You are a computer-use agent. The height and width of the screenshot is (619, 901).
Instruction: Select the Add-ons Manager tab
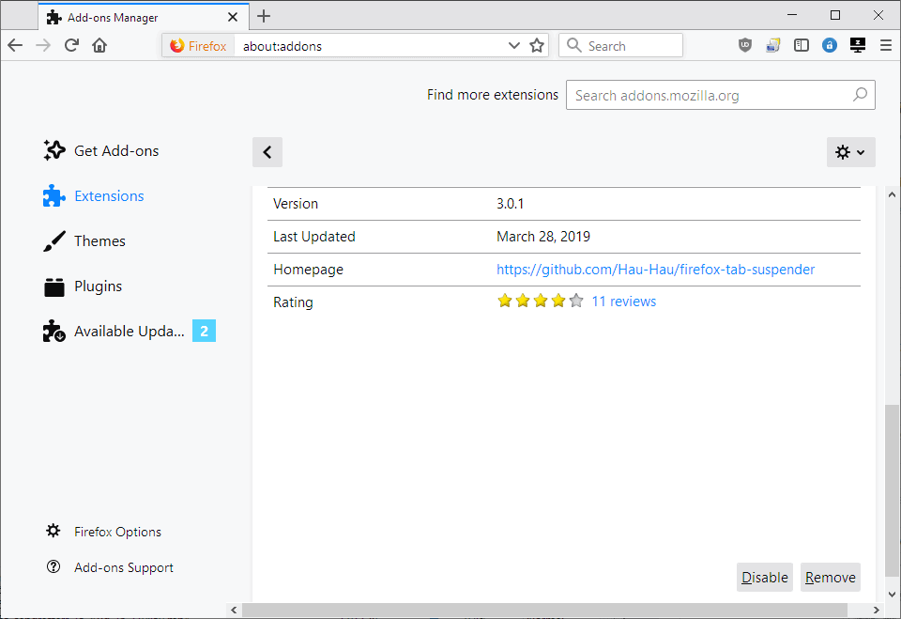click(144, 17)
